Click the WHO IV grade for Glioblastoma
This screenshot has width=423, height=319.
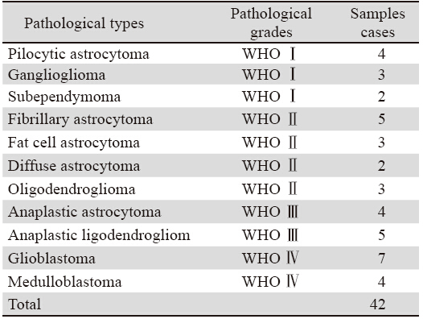point(270,258)
